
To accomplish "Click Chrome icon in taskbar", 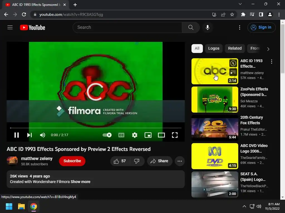I will click(x=34, y=206).
